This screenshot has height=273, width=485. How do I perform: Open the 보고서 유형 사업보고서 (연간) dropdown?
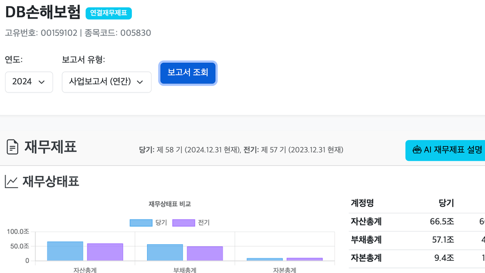point(107,82)
